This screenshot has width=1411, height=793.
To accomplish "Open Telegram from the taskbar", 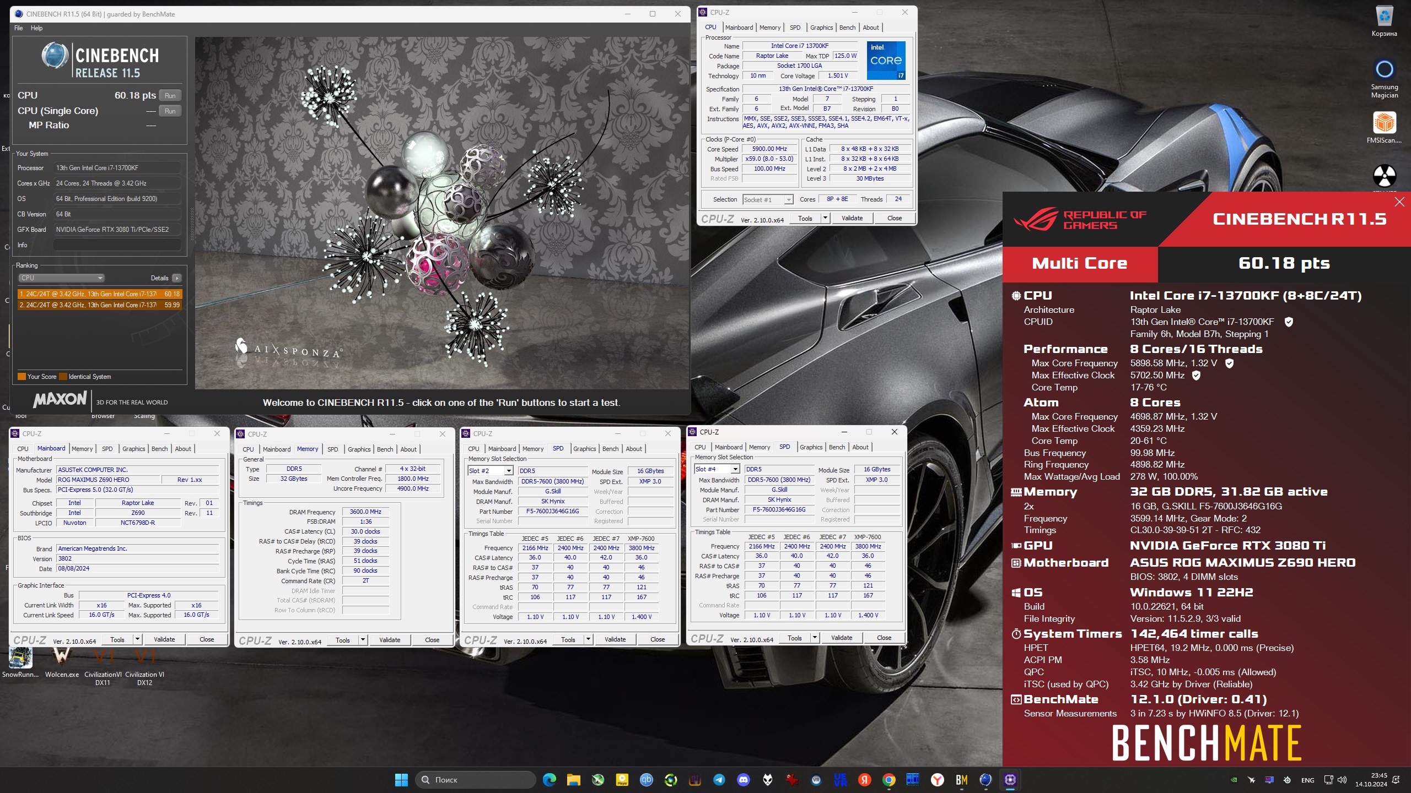I will pyautogui.click(x=719, y=780).
